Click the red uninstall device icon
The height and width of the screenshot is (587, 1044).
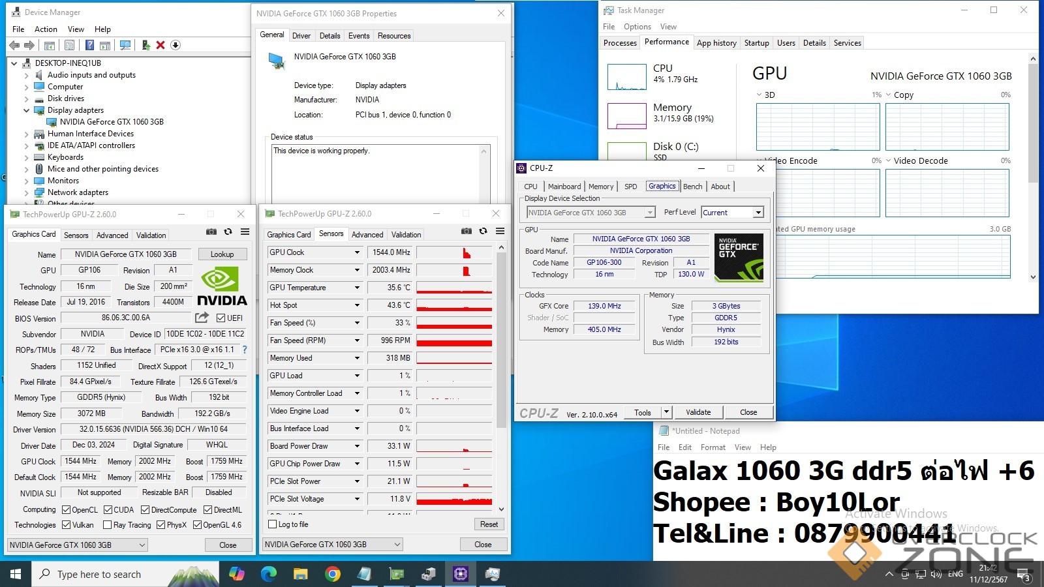[x=161, y=45]
